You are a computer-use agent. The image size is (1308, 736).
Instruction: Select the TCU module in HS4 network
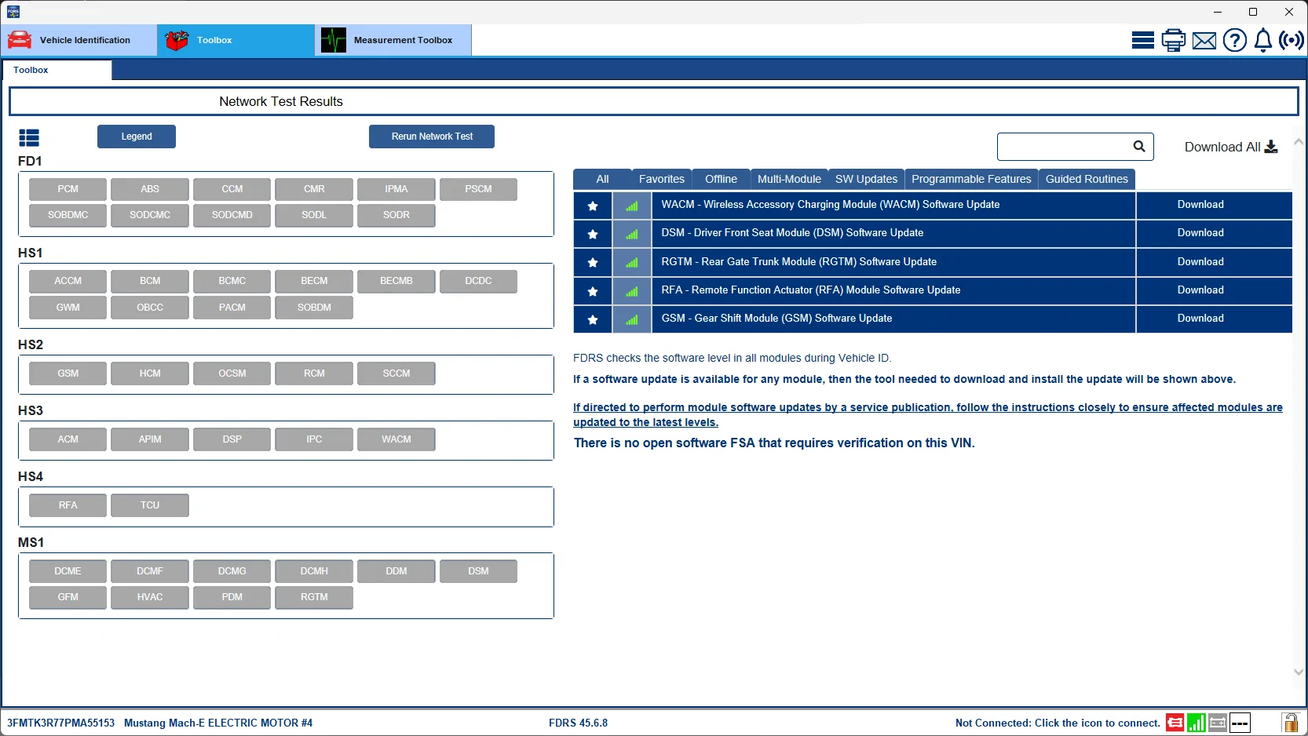[150, 505]
